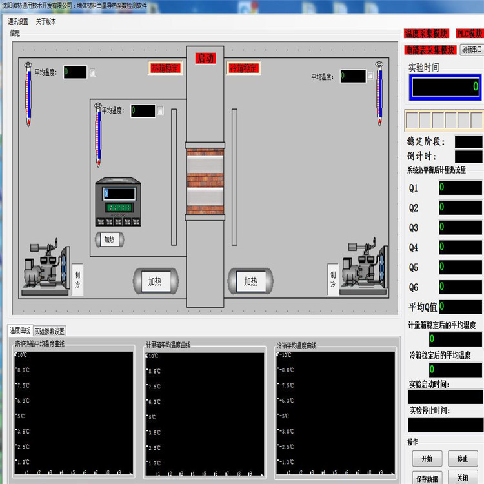The height and width of the screenshot is (484, 484).
Task: Toggle checkbox beside cold box 平均温度 field
Action: point(370,76)
